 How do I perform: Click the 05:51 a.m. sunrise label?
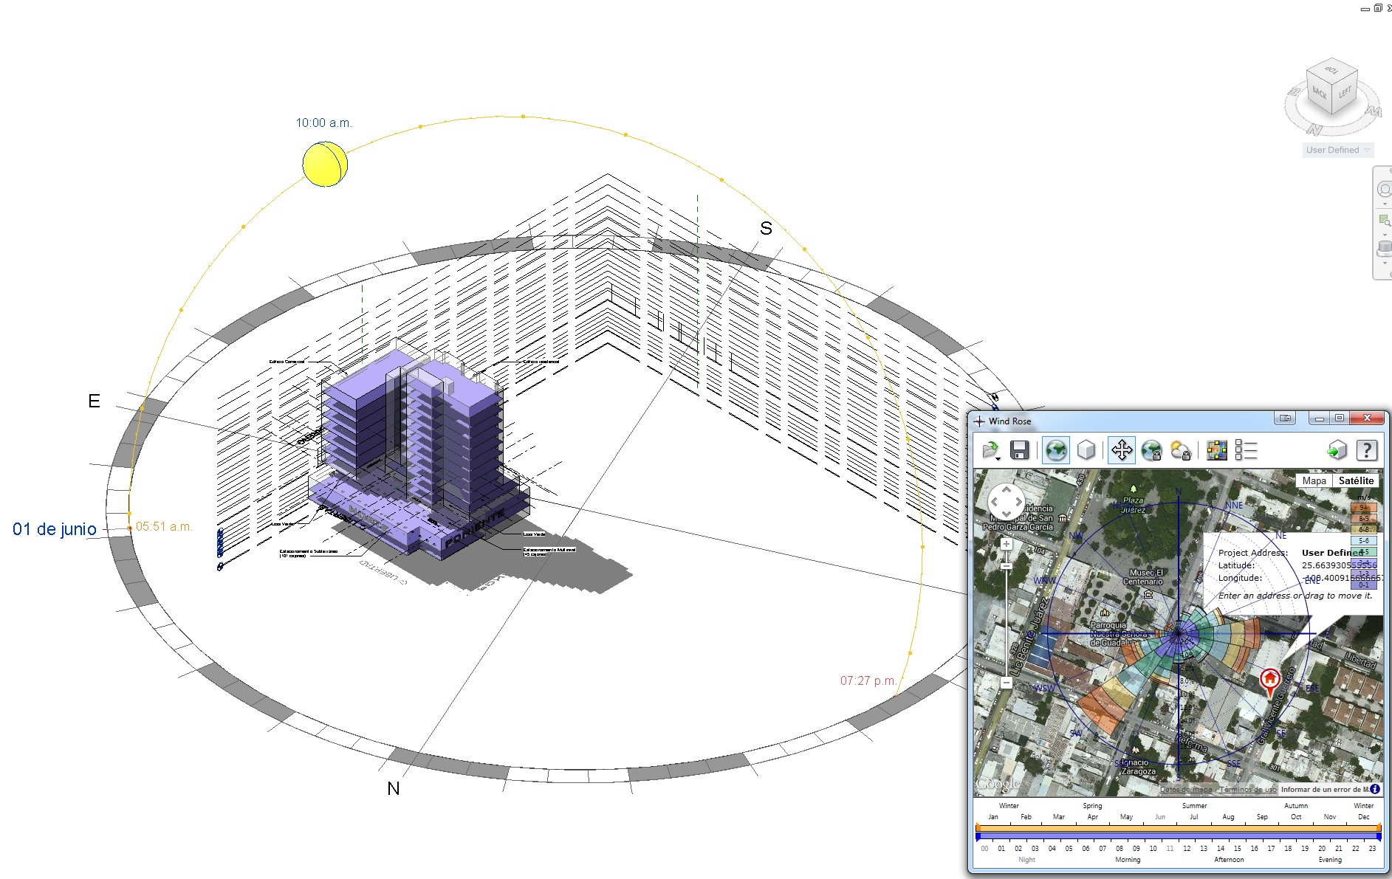164,527
